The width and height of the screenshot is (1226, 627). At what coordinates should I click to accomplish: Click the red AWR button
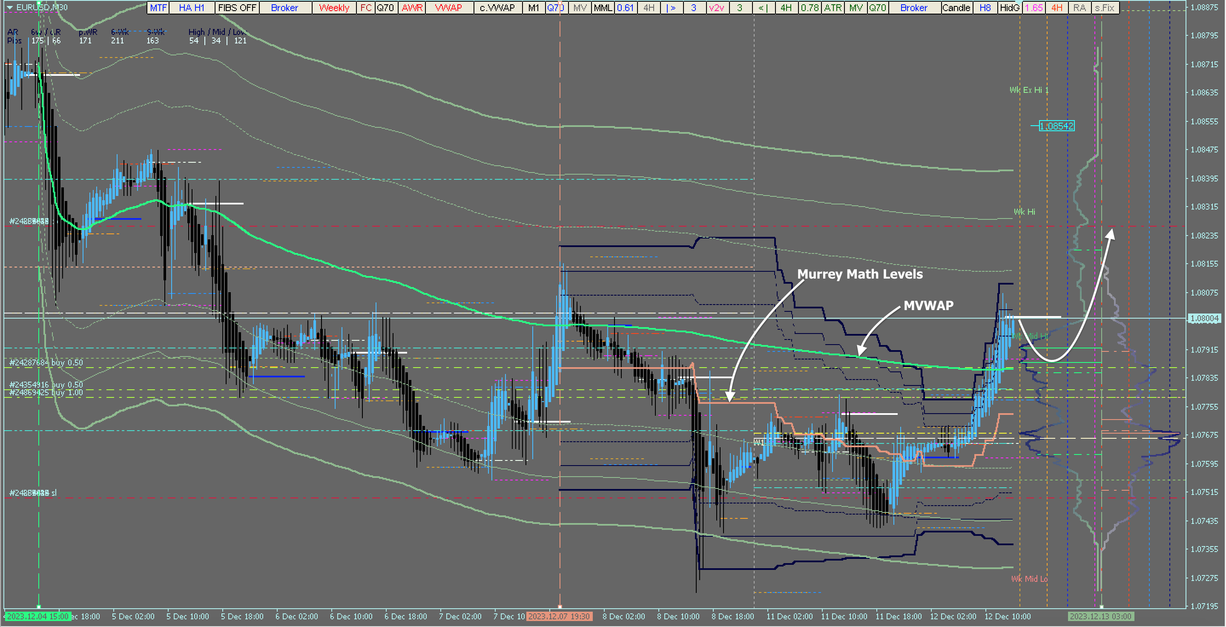[412, 8]
